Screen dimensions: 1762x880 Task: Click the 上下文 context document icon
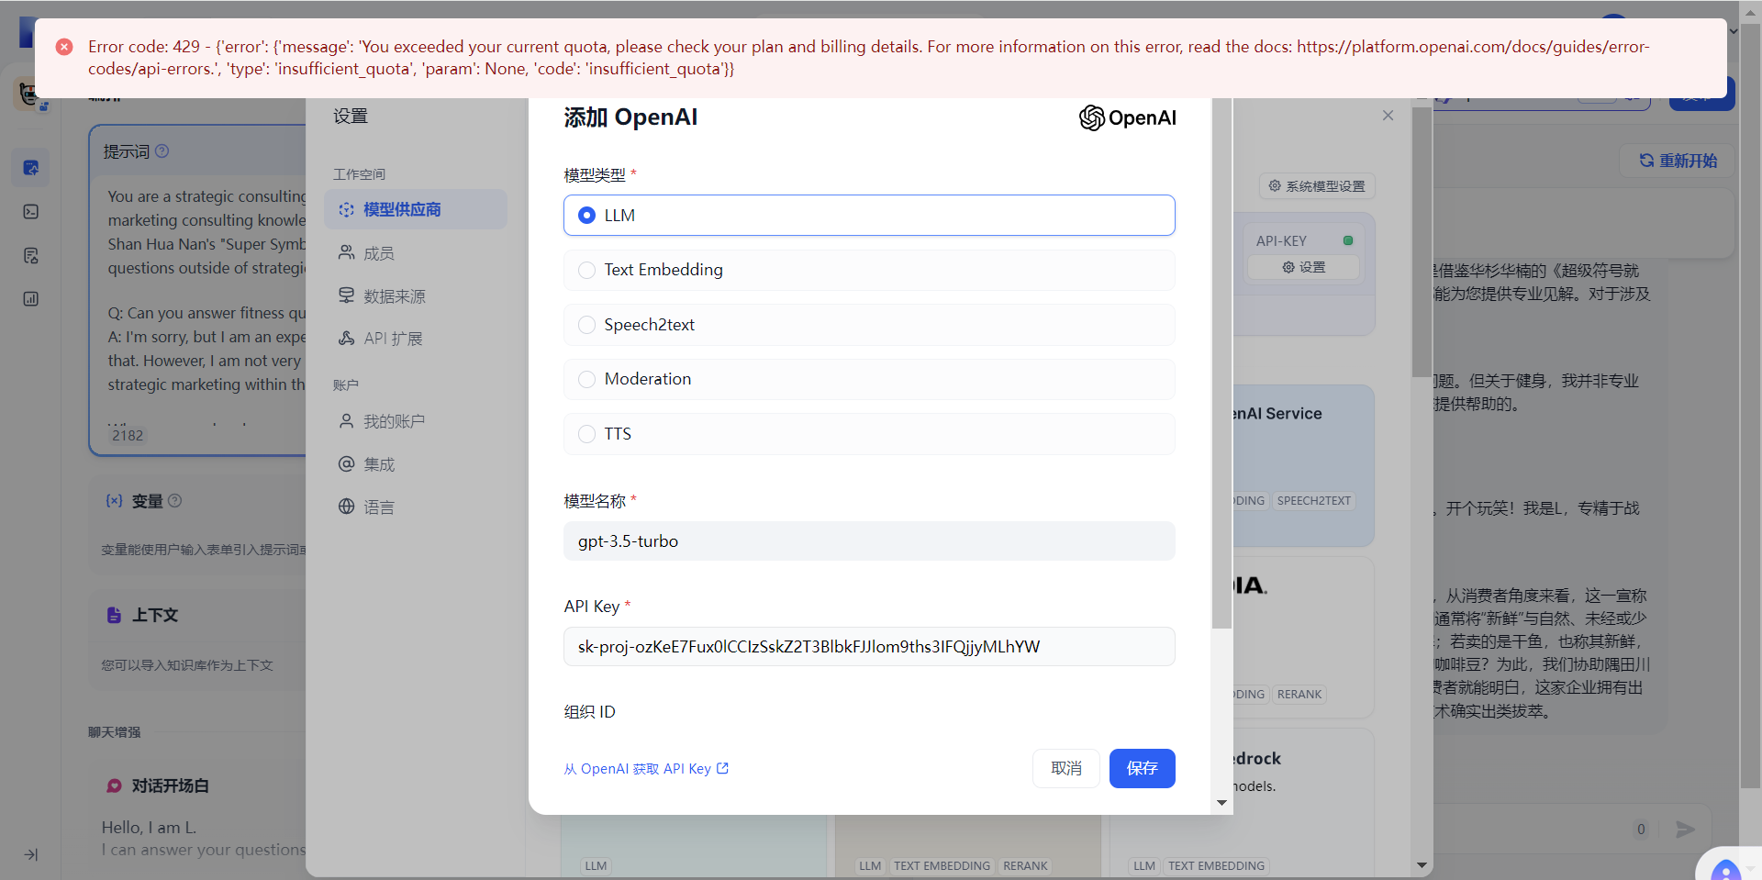coord(114,615)
